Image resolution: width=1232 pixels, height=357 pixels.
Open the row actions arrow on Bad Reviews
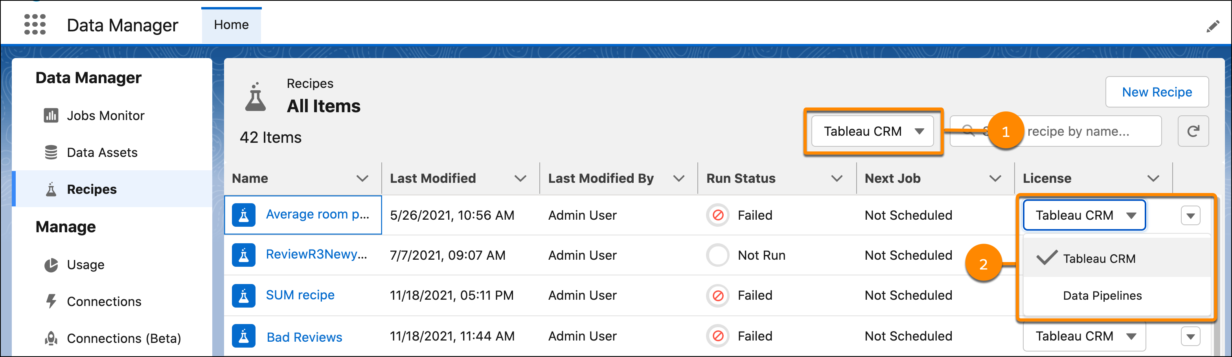(x=1191, y=336)
